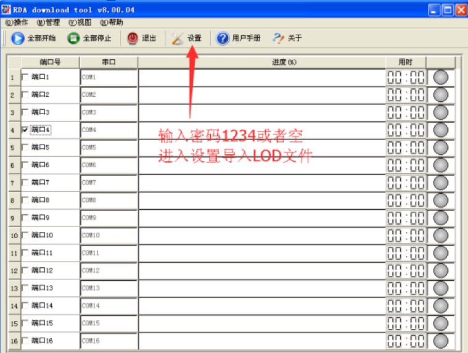Image resolution: width=468 pixels, height=353 pixels.
Task: Enable the 端口8 checkbox
Action: pyautogui.click(x=25, y=200)
